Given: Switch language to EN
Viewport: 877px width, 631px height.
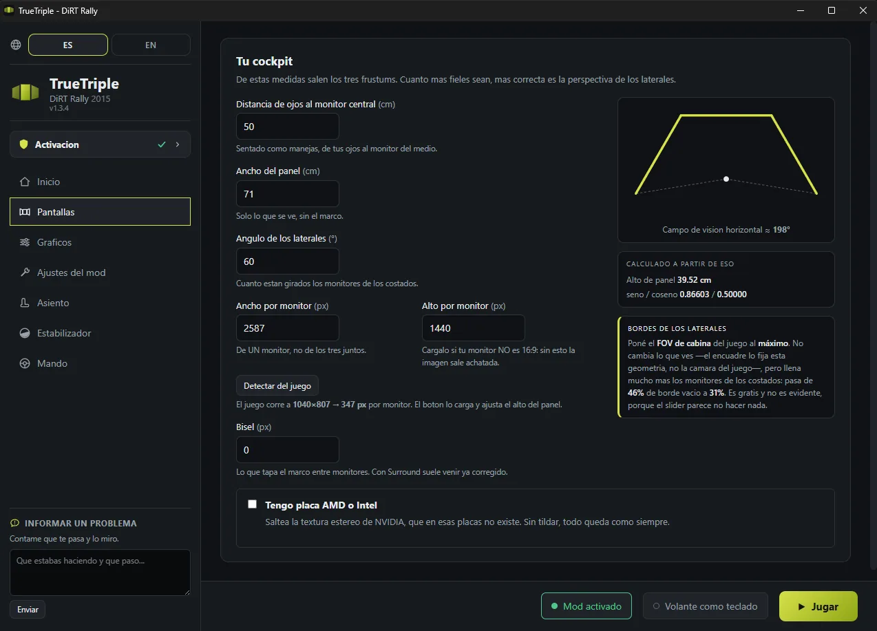Looking at the screenshot, I should (x=151, y=45).
